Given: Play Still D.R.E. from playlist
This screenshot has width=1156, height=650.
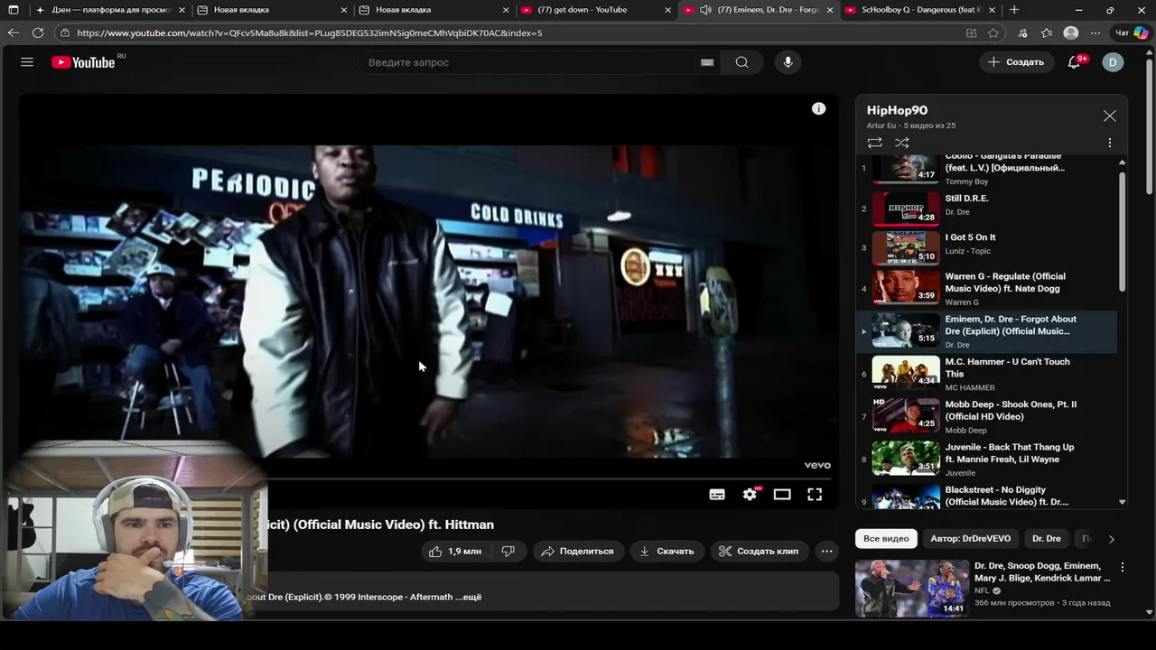Looking at the screenshot, I should pyautogui.click(x=986, y=208).
